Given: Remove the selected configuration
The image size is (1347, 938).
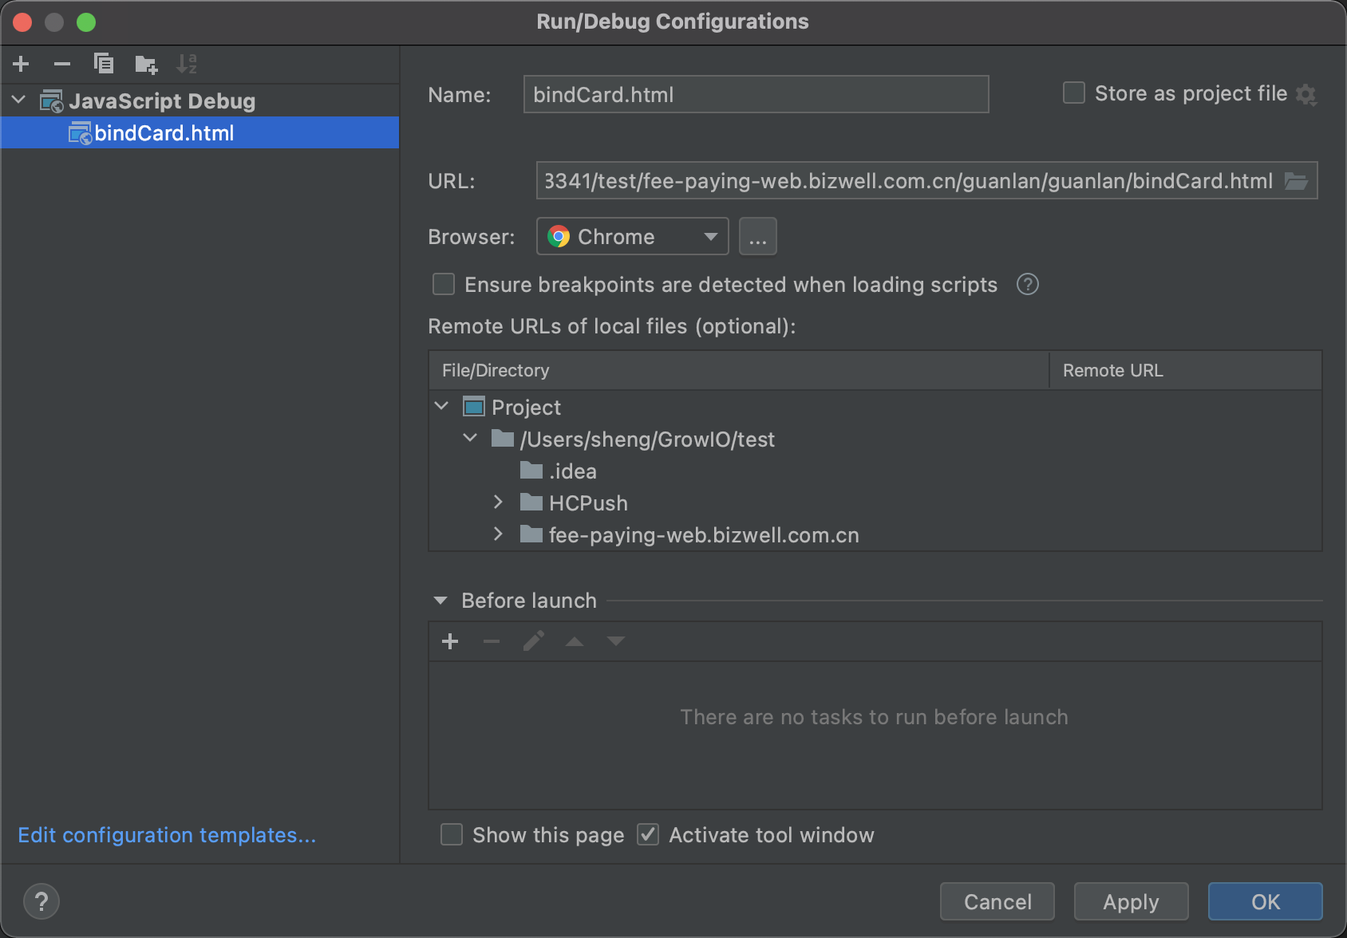Looking at the screenshot, I should coord(62,64).
